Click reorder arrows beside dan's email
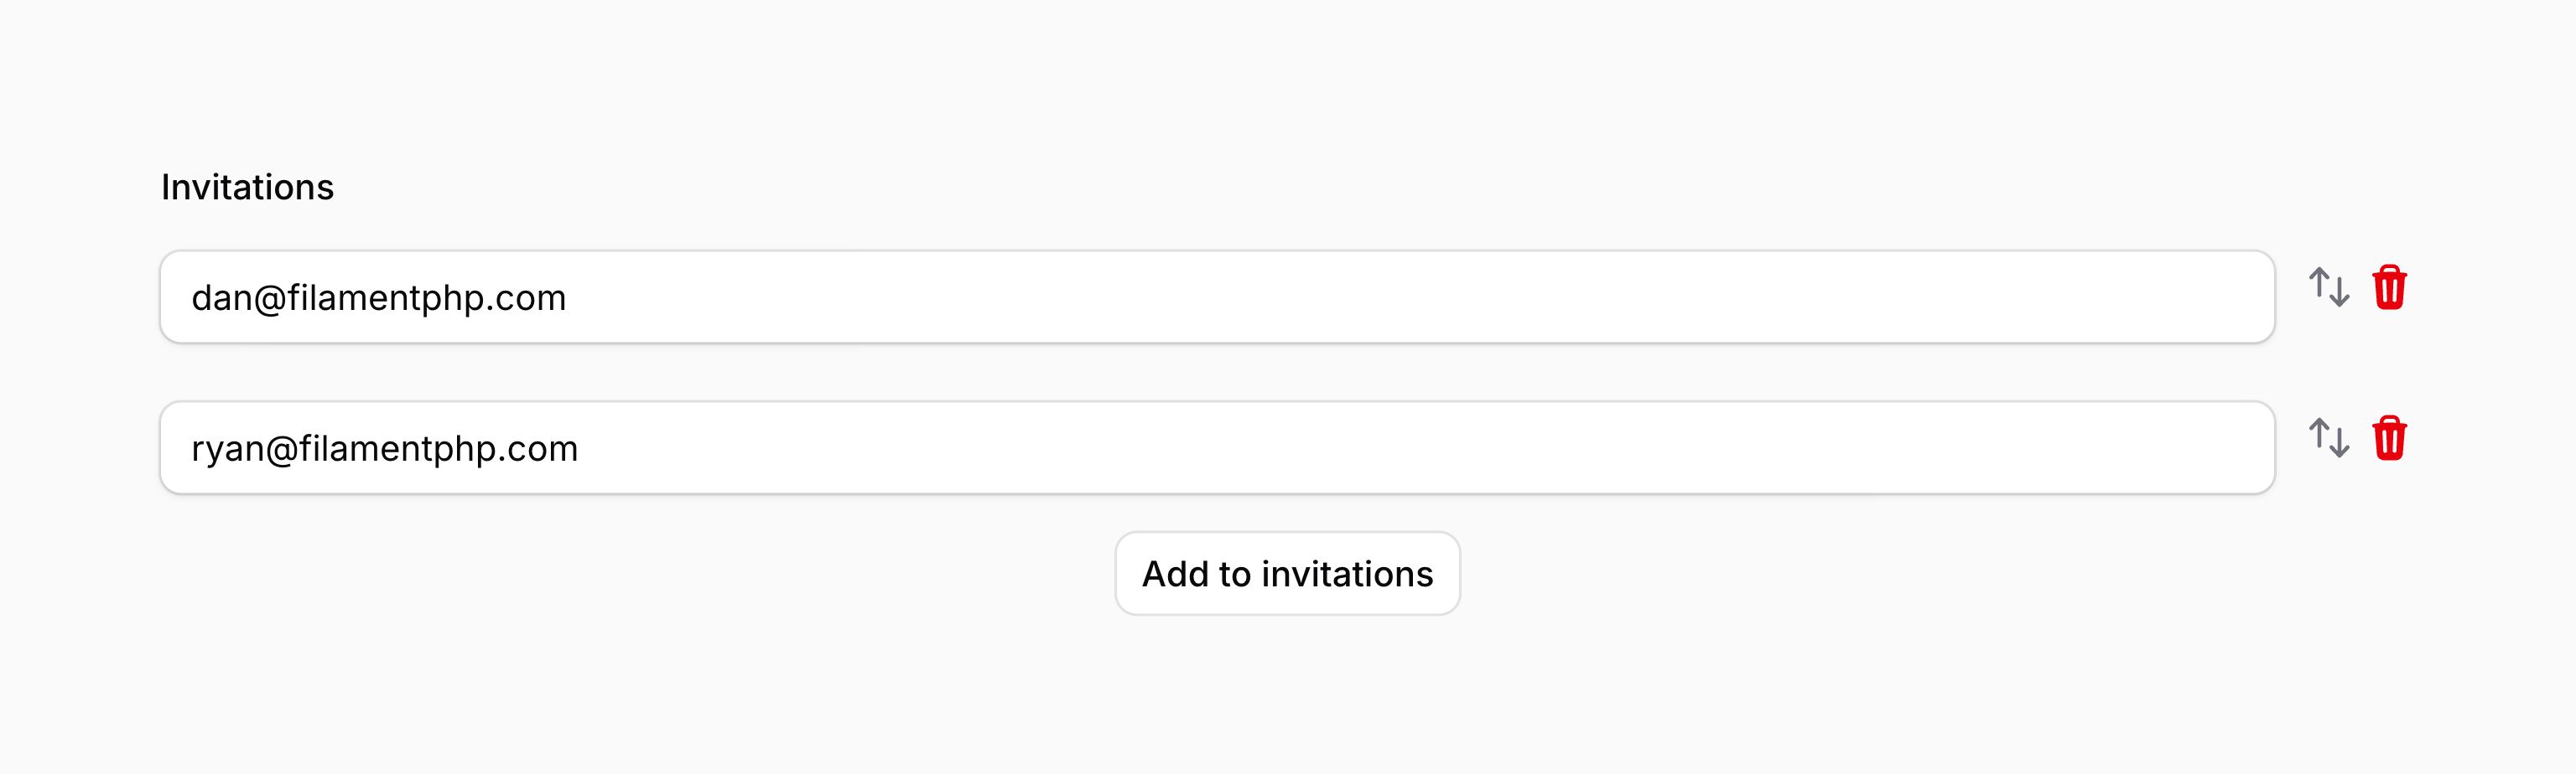 tap(2329, 287)
